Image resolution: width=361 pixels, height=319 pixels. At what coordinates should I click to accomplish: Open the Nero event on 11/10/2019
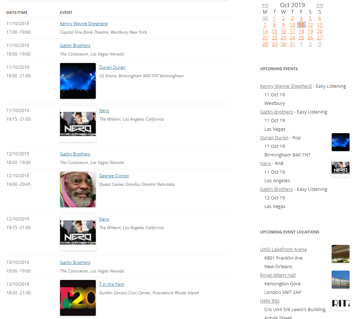104,111
